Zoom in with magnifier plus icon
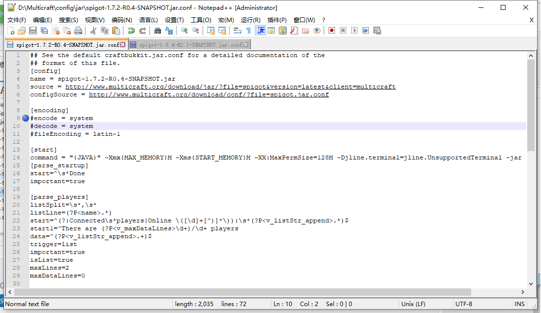 click(x=184, y=31)
